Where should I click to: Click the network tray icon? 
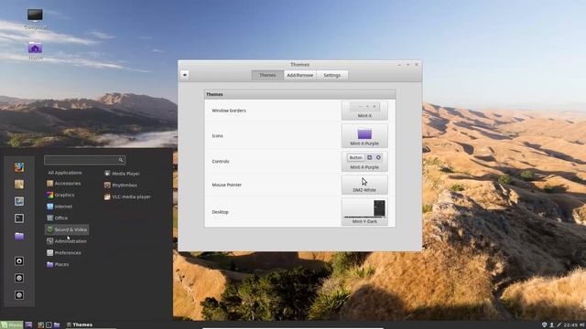[x=559, y=325]
